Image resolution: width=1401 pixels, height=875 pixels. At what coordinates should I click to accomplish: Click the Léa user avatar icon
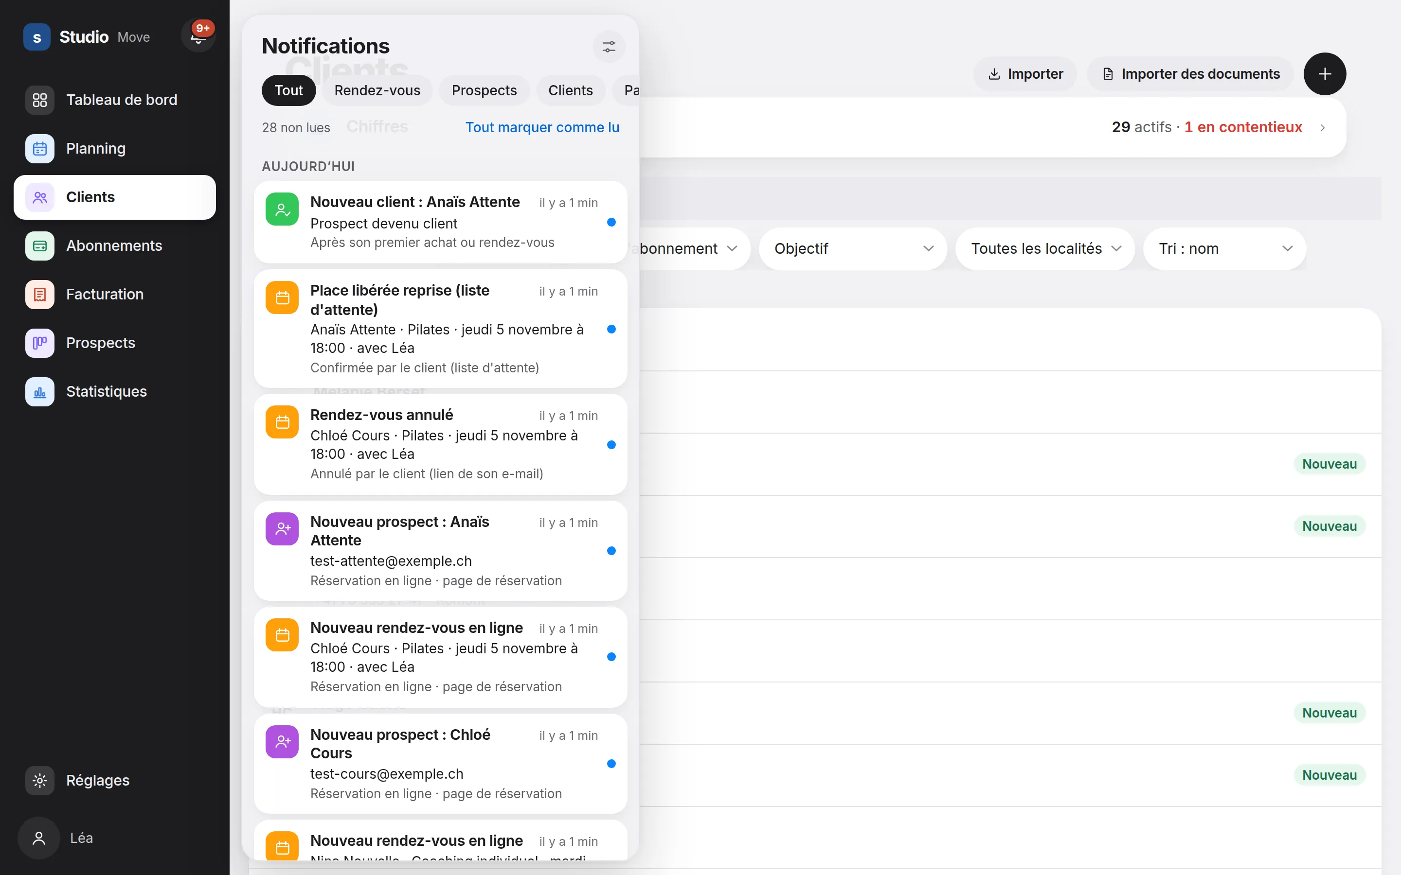pos(39,838)
